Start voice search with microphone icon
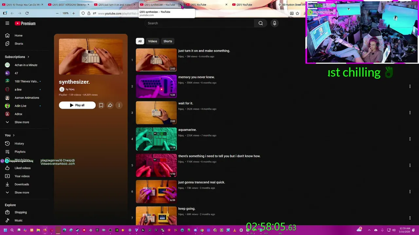Screen dimensions: 419x235 (274, 23)
